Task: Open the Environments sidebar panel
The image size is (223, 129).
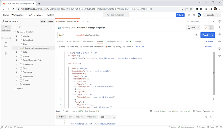Action: point(6,36)
